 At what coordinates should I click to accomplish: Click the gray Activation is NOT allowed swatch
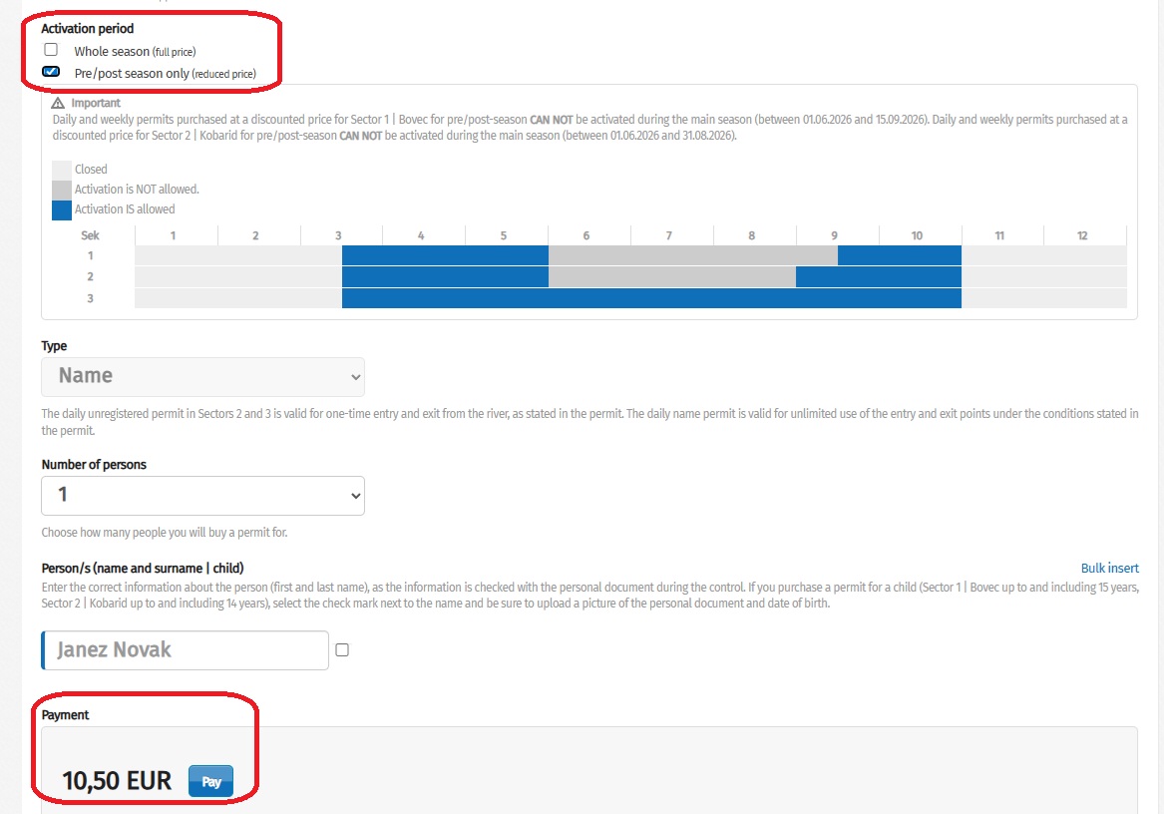coord(62,191)
